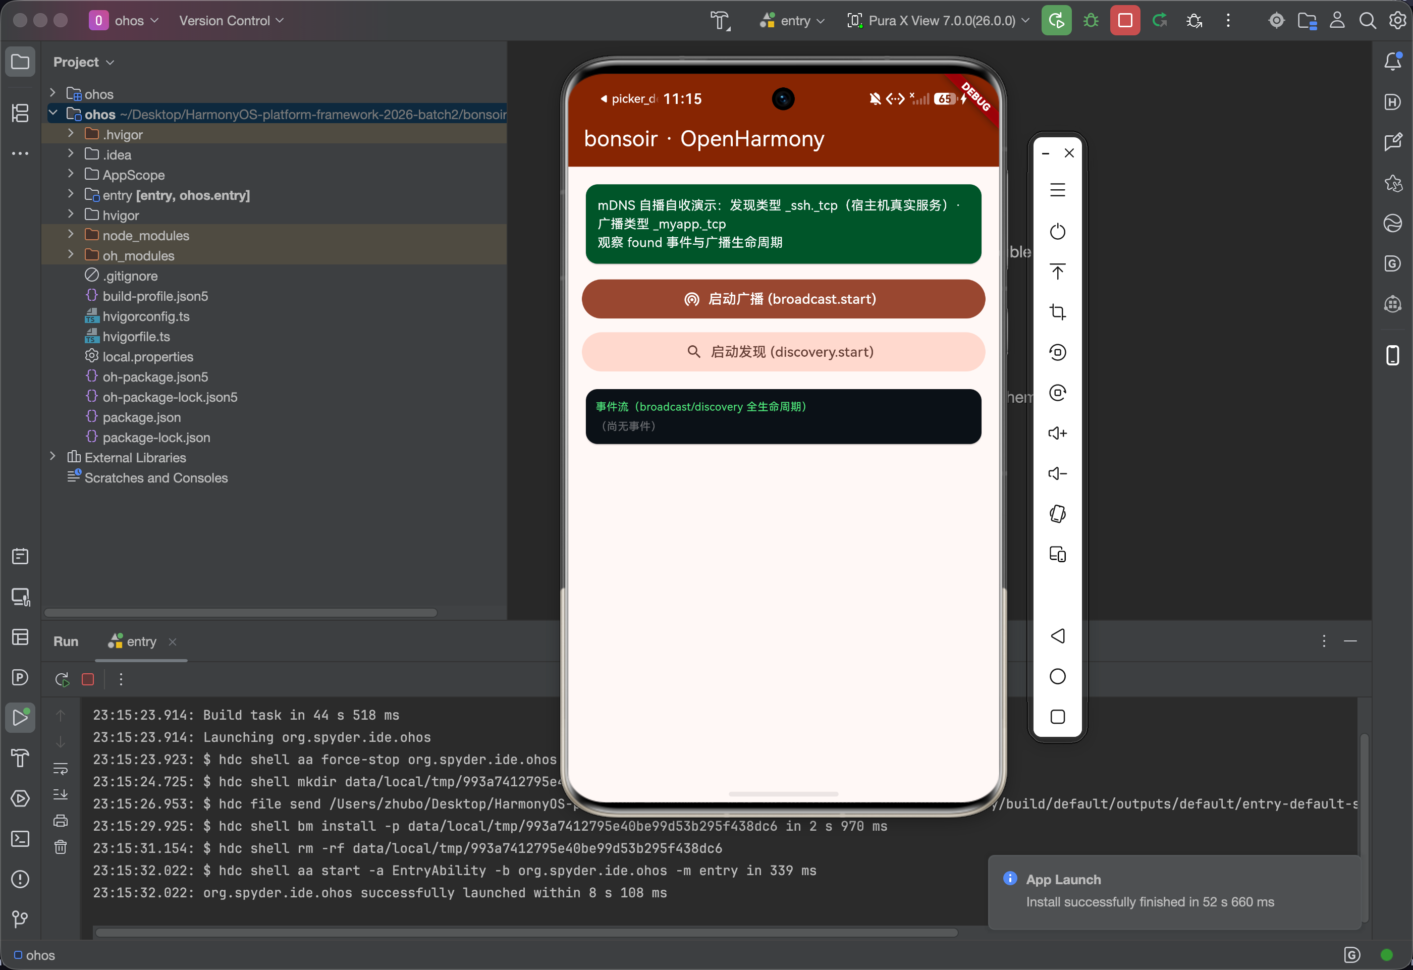Open build-profile.json5 file
The width and height of the screenshot is (1413, 970).
coord(155,296)
